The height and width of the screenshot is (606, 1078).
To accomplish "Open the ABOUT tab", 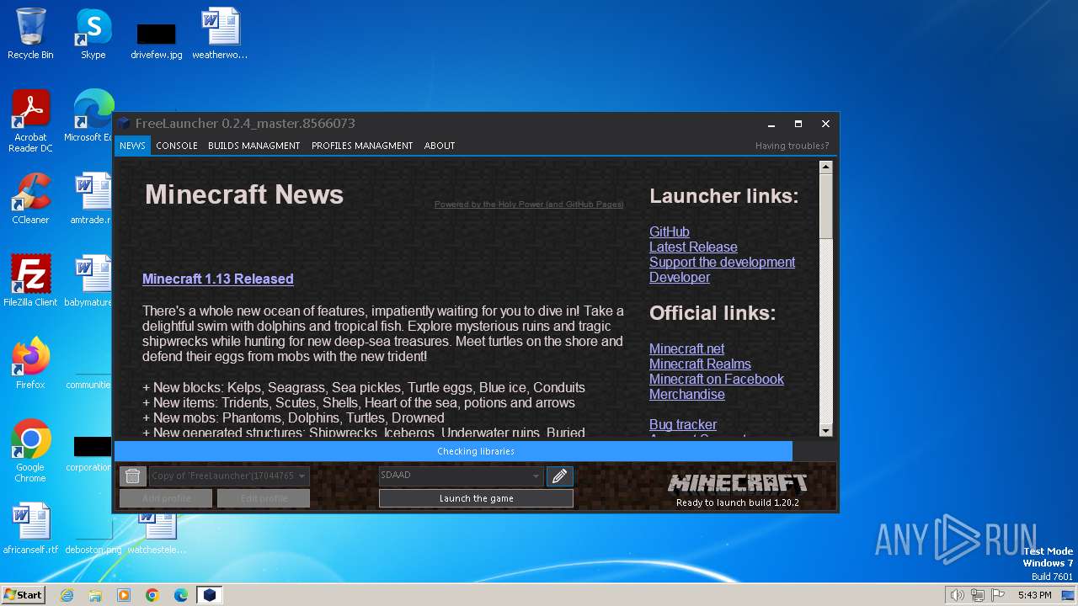I will pos(440,146).
